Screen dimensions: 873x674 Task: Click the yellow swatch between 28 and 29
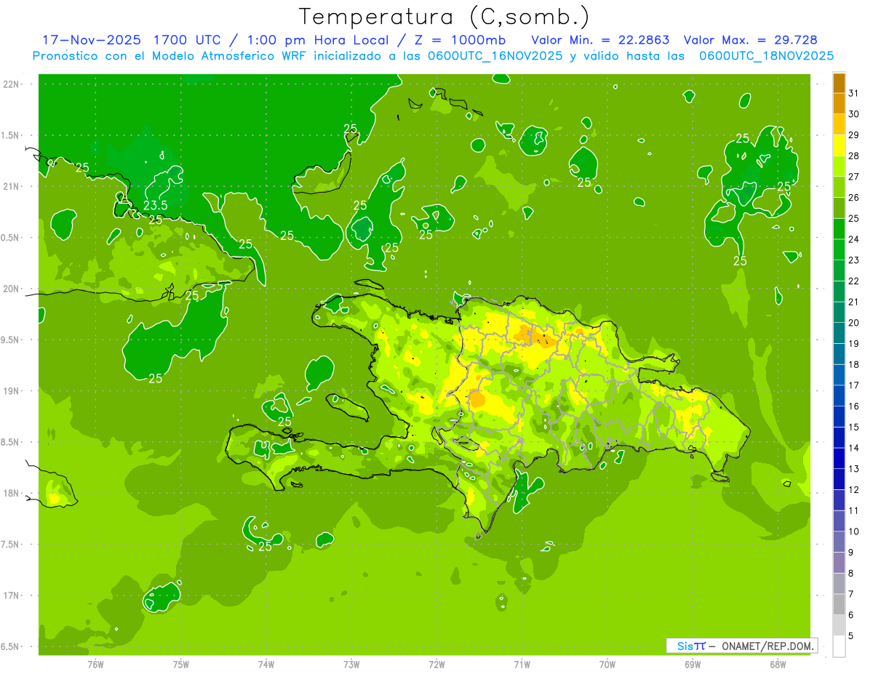[839, 145]
